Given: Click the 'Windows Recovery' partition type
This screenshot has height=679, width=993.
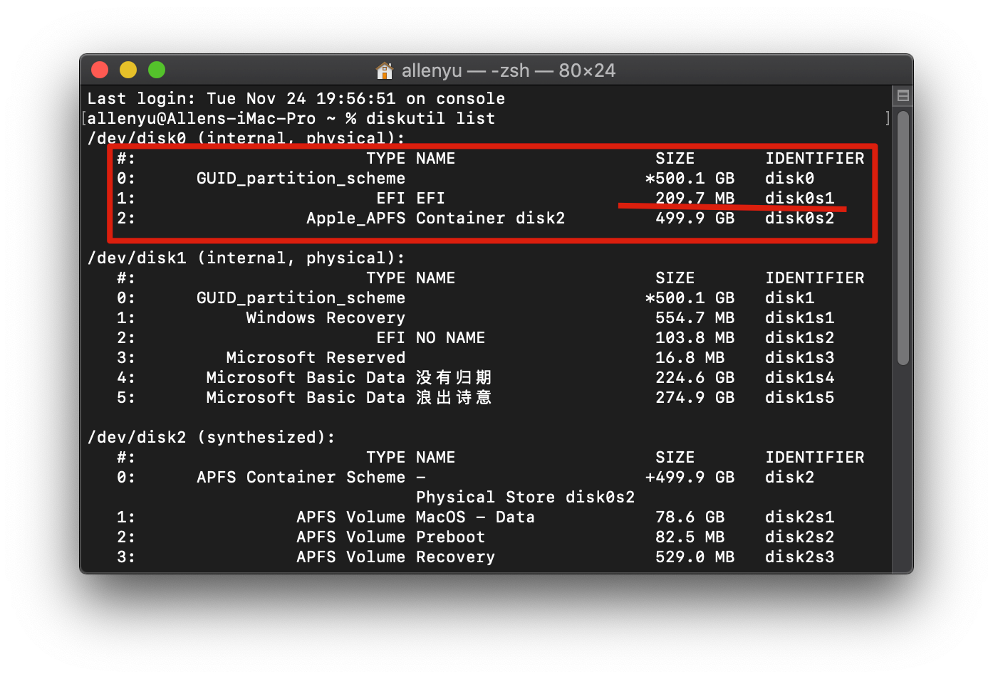Looking at the screenshot, I should click(x=326, y=318).
